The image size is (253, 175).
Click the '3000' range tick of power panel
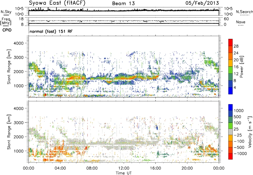coord(18,57)
